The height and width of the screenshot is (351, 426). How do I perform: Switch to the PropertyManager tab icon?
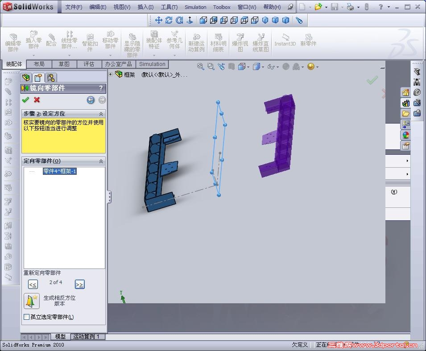click(38, 78)
